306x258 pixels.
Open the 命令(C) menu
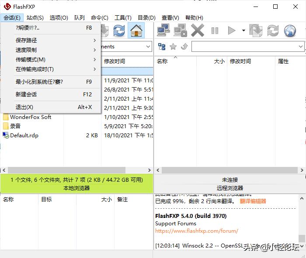pyautogui.click(x=100, y=18)
